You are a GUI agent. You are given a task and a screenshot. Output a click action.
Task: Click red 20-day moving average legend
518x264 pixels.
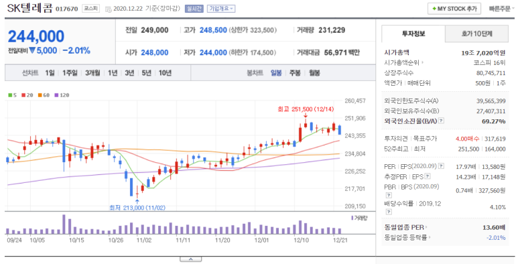pos(27,95)
